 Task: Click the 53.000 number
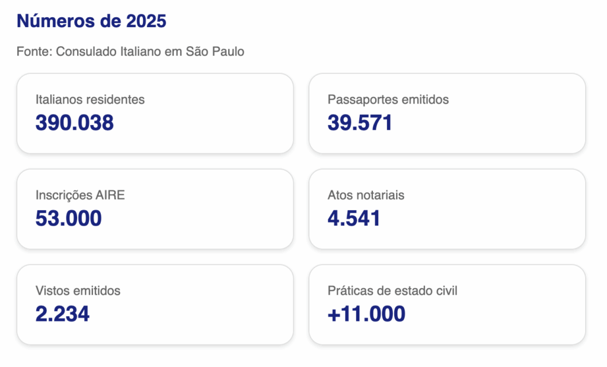pyautogui.click(x=69, y=218)
